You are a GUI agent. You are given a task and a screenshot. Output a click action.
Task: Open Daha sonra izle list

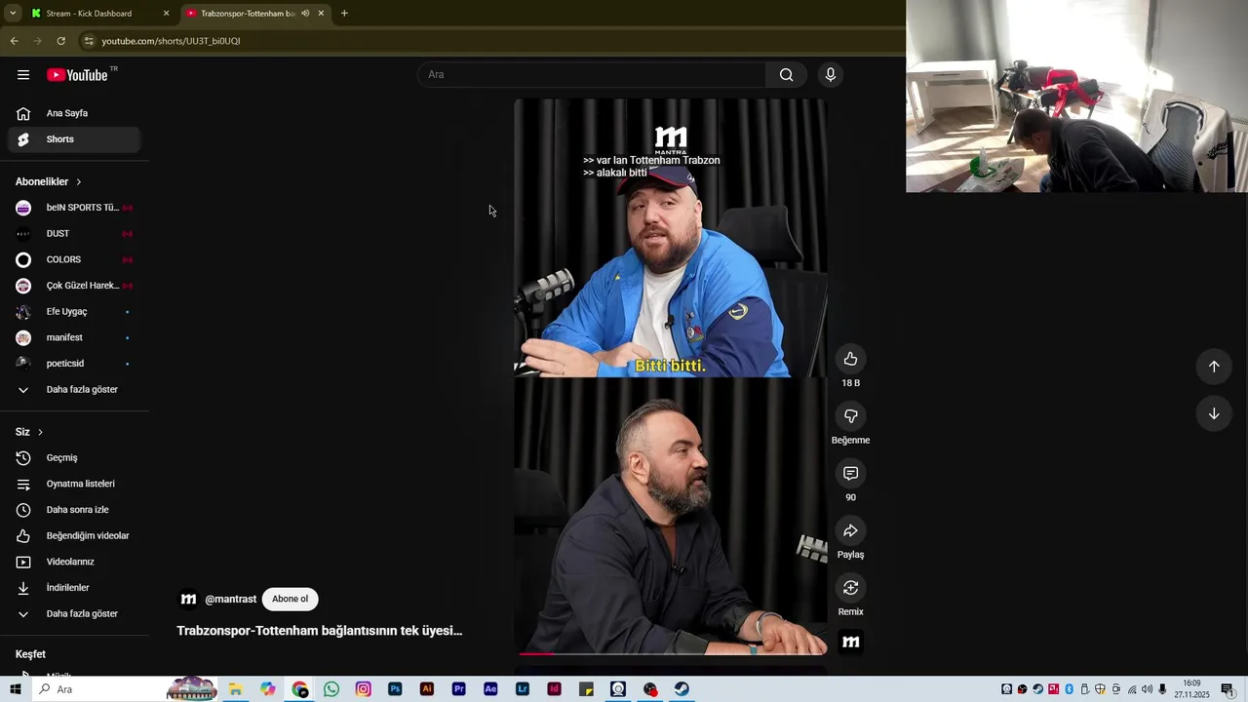pos(74,510)
